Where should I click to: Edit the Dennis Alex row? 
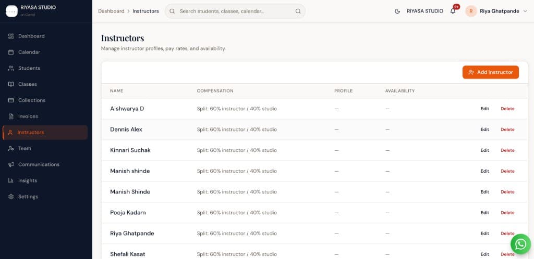point(484,129)
